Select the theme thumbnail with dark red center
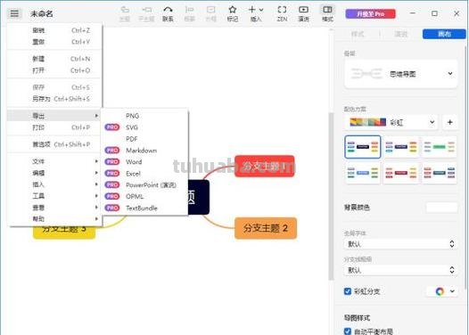The image size is (469, 335). point(401,173)
